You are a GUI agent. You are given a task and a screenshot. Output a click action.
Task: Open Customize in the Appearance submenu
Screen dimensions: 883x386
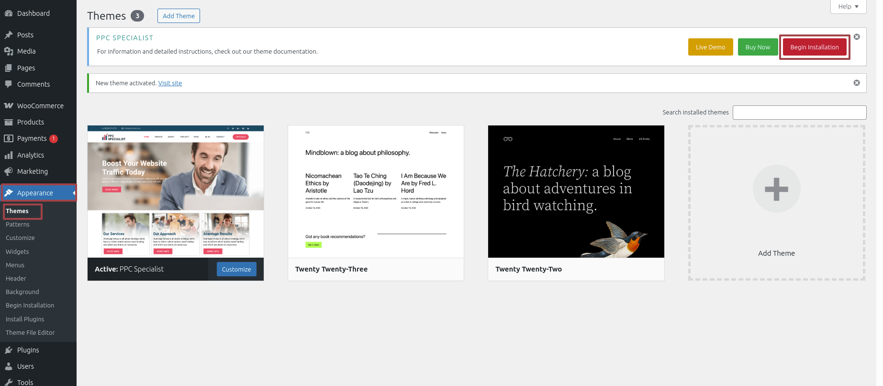(x=20, y=238)
